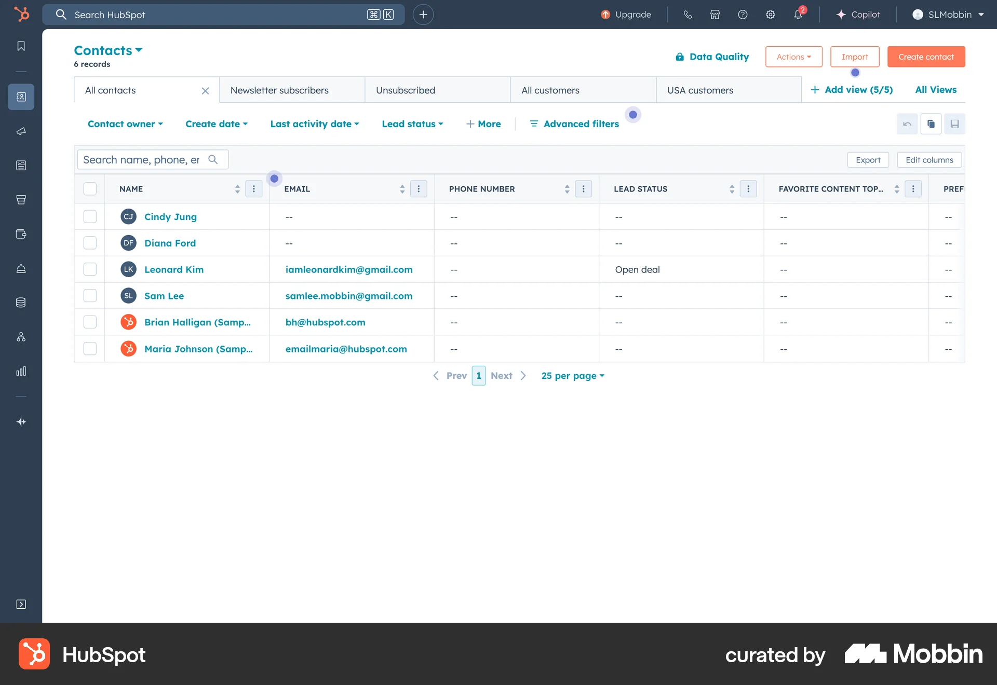The height and width of the screenshot is (685, 997).
Task: Open the Workflows automation icon in sidebar
Action: (x=21, y=337)
